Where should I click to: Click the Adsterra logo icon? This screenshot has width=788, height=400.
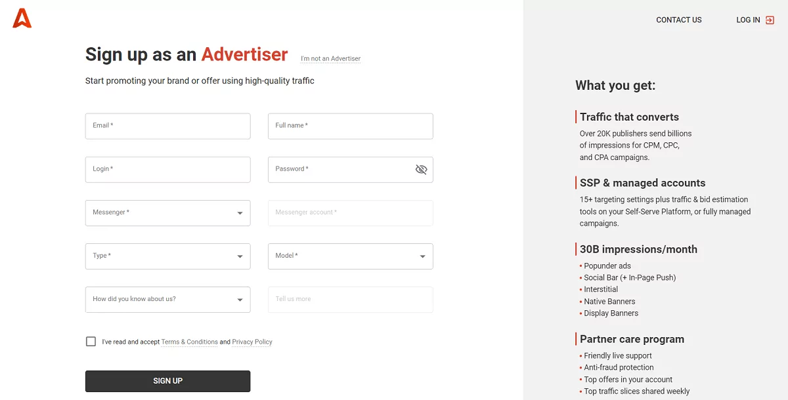tap(21, 19)
